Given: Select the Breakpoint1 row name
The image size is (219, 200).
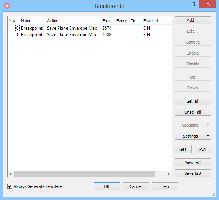Looking at the screenshot, I should click(33, 28).
